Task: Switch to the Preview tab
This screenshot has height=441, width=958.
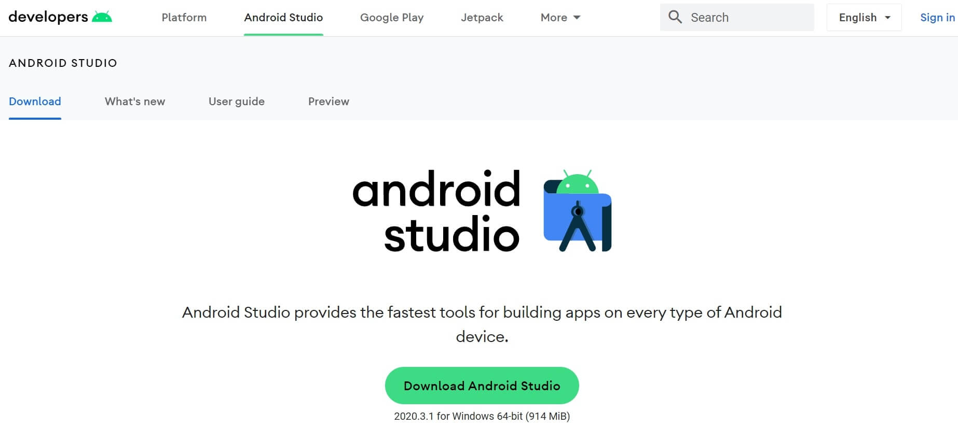Action: 329,102
